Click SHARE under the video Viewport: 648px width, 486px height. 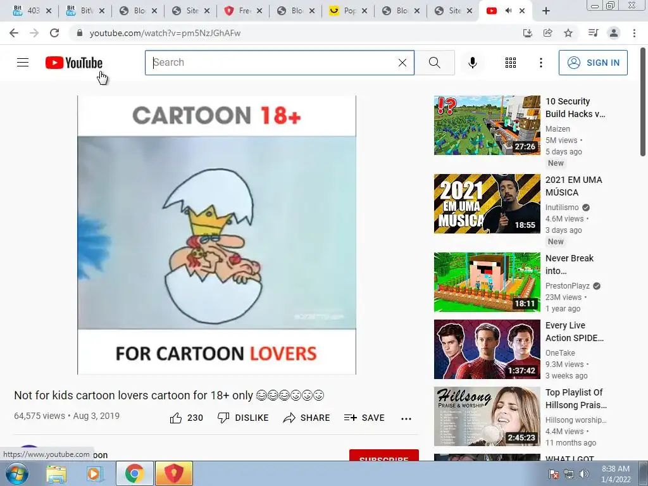pyautogui.click(x=306, y=418)
